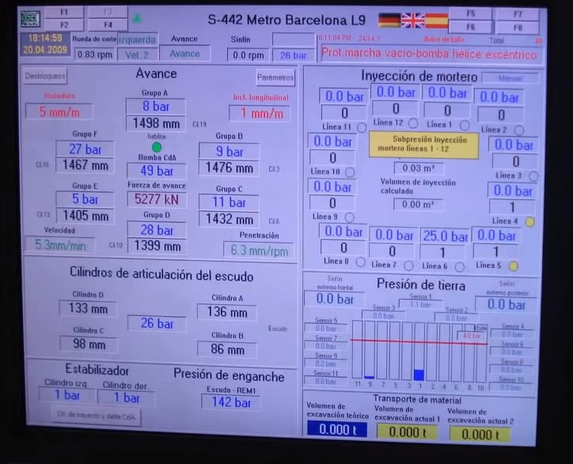The width and height of the screenshot is (573, 464).
Task: Toggle Línea 3 indicator
Action: tap(533, 176)
